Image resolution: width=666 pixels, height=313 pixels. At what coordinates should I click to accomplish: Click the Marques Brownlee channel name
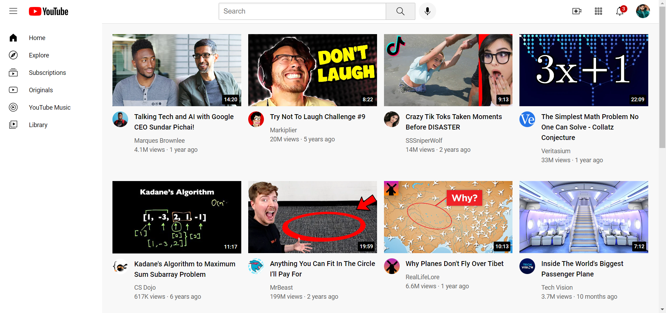pos(159,141)
